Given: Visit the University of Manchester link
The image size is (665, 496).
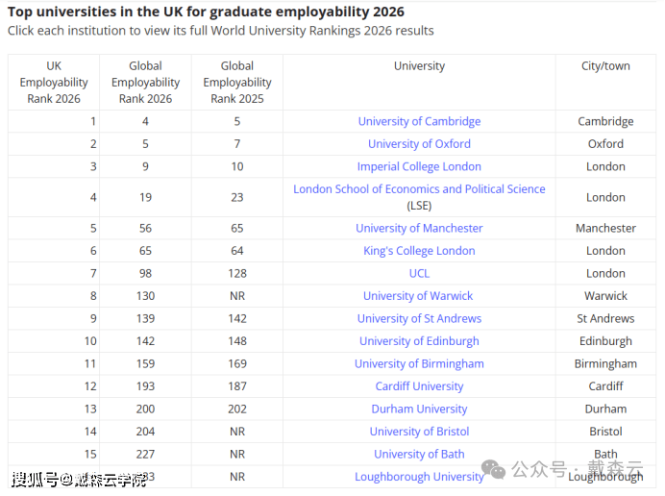Looking at the screenshot, I should (x=419, y=228).
